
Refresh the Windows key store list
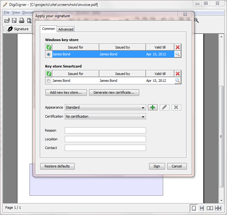pyautogui.click(x=49, y=47)
